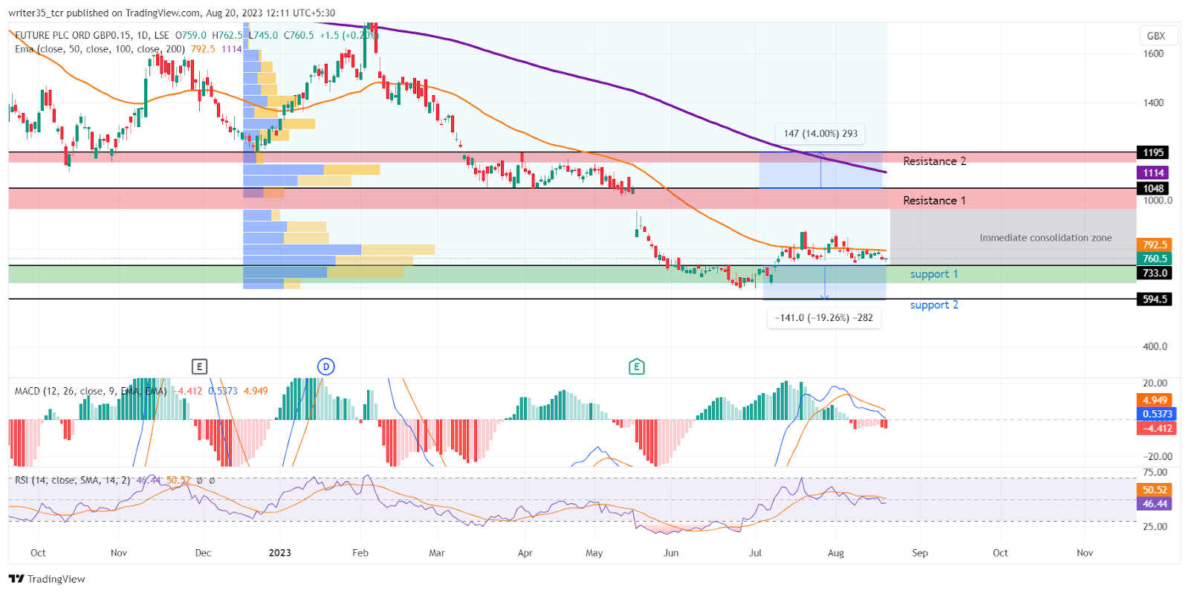Click the 594.5 support price tag

coord(1155,299)
